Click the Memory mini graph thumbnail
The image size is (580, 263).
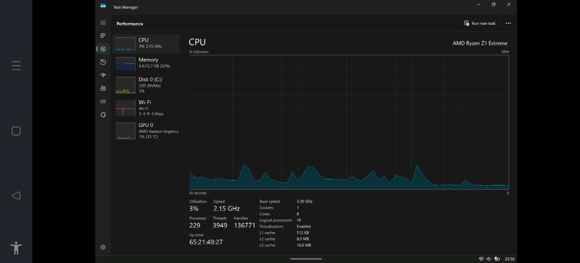(x=125, y=64)
